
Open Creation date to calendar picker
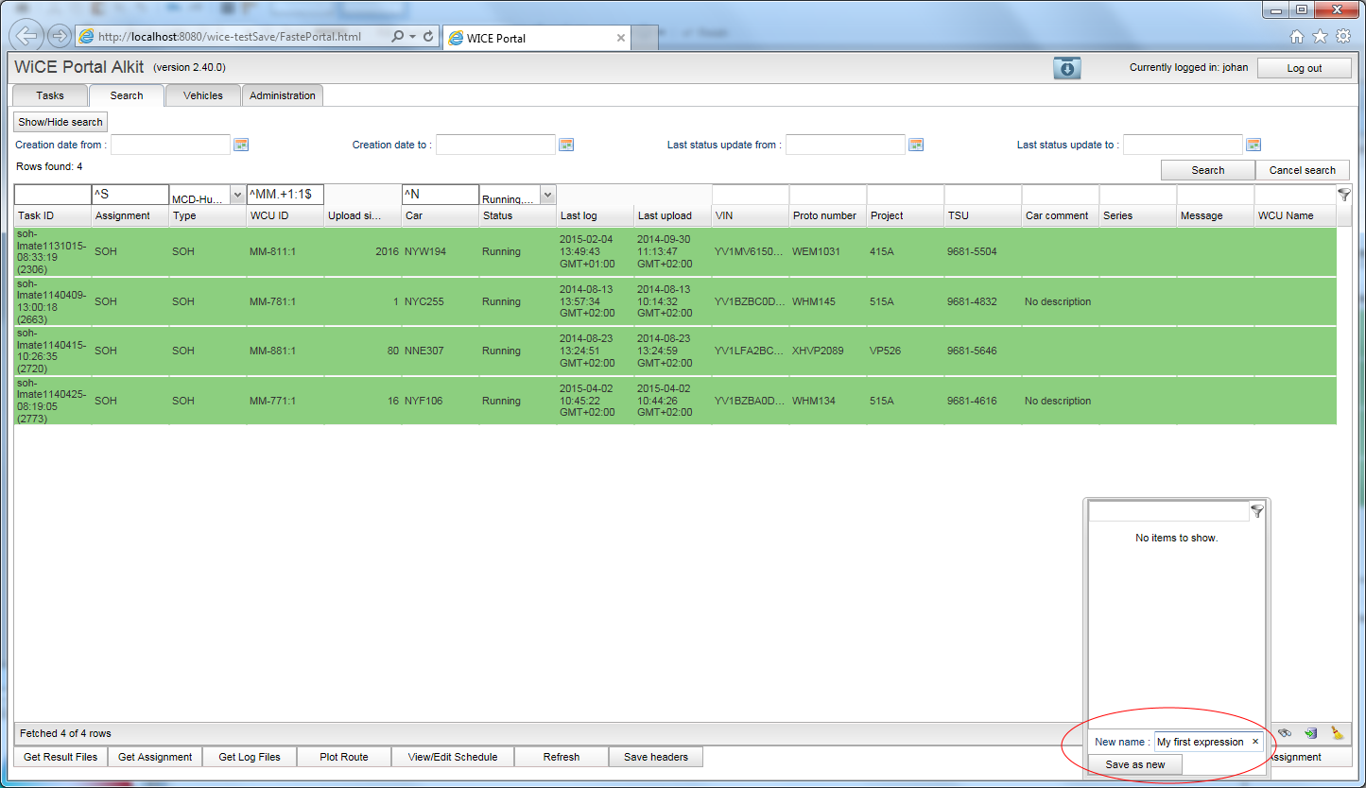pos(566,145)
